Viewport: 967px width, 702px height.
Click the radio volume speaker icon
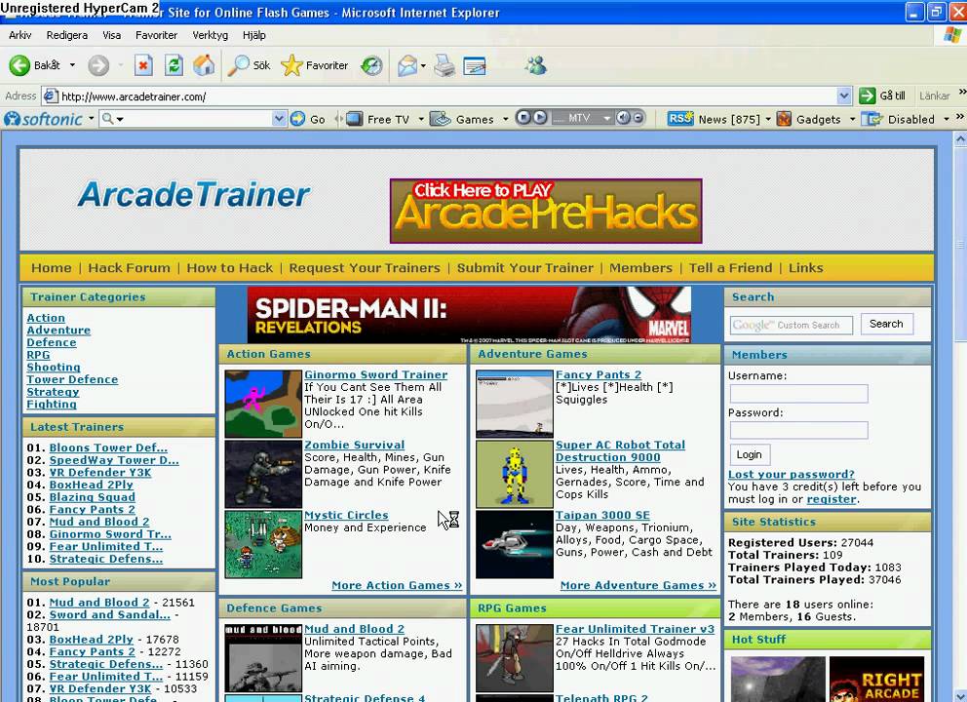[624, 117]
